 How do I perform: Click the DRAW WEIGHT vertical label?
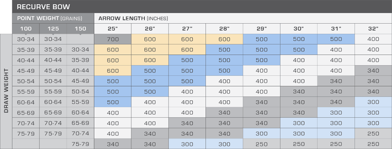point(6,92)
